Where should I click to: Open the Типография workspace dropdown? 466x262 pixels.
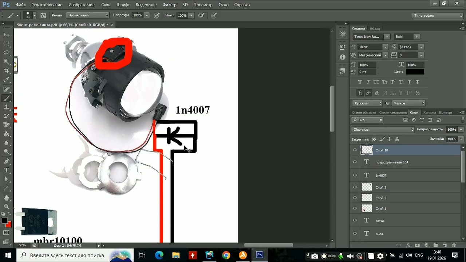click(438, 16)
